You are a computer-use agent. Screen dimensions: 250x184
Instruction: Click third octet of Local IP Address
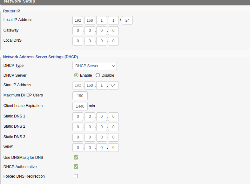click(x=102, y=20)
